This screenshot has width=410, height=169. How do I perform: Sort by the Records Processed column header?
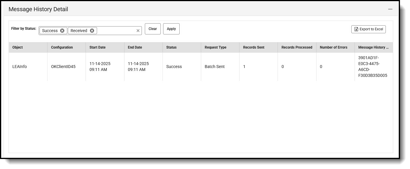[x=297, y=47]
